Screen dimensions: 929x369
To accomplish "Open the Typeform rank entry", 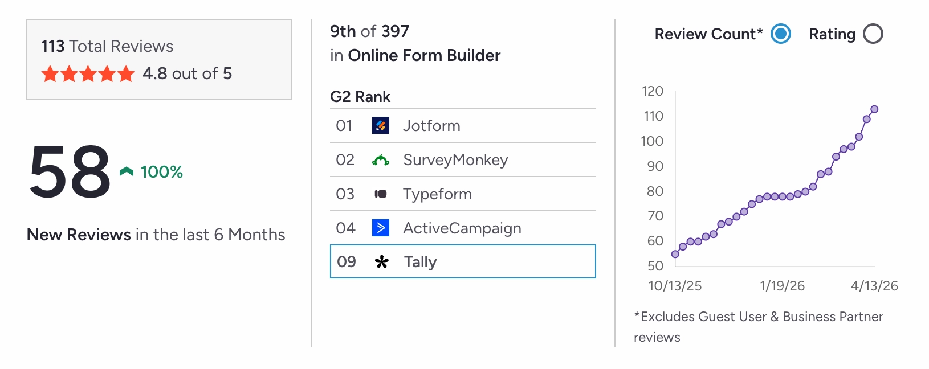I will click(x=437, y=194).
